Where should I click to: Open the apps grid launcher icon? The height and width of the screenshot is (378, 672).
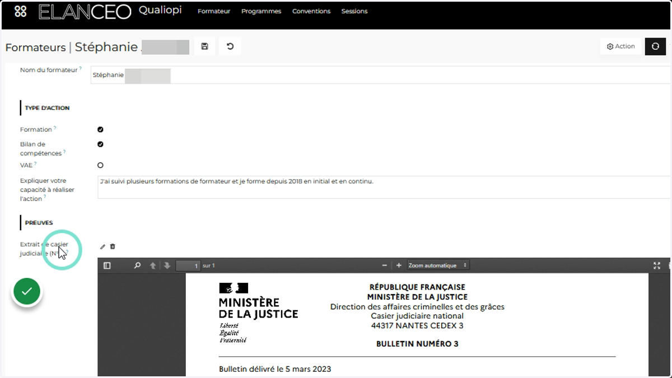(21, 11)
